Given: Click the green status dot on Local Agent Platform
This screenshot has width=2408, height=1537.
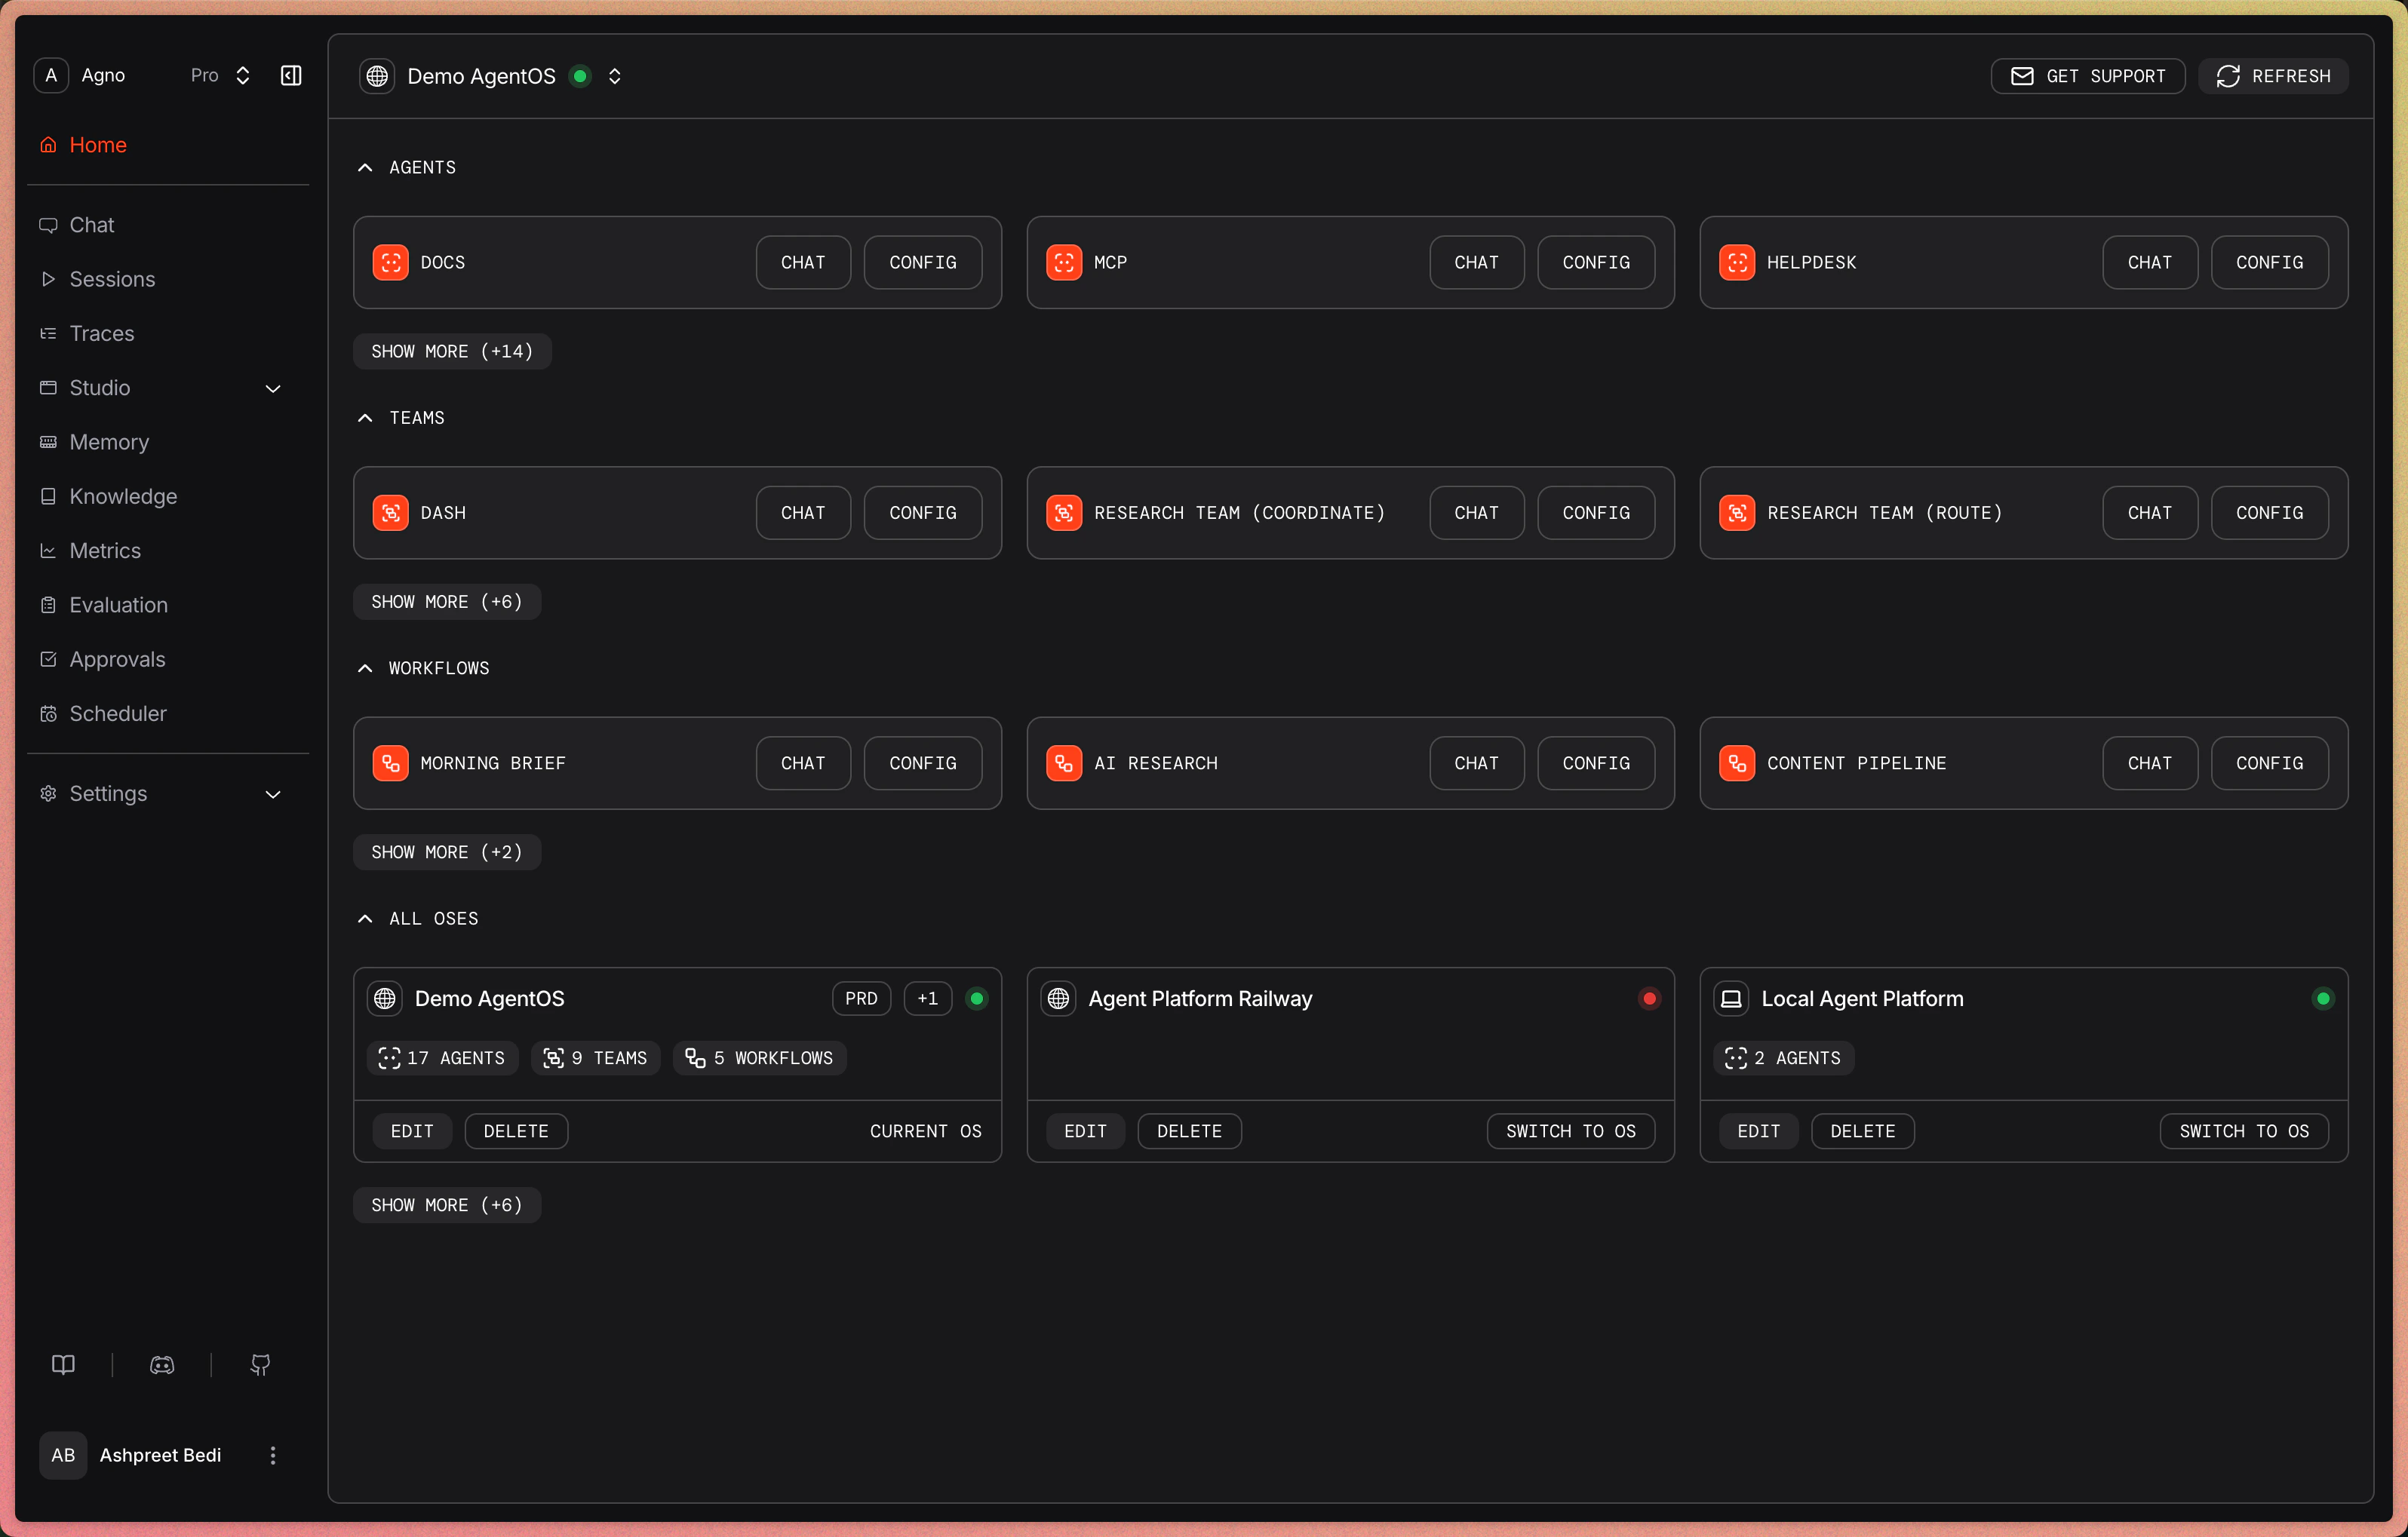Looking at the screenshot, I should point(2323,998).
